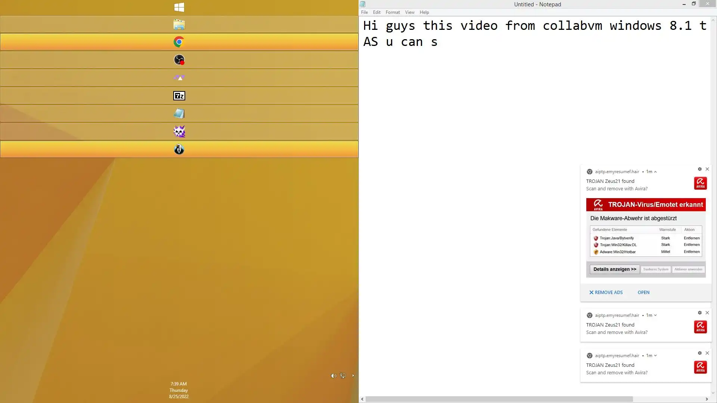The width and height of the screenshot is (717, 403).
Task: Open the Format menu in Notepad
Action: tap(392, 12)
